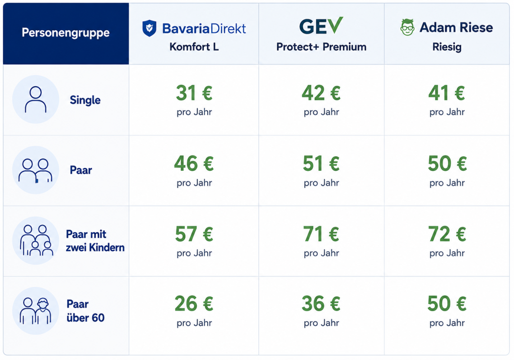Select the family with two children icon
The height and width of the screenshot is (360, 514).
pos(36,240)
